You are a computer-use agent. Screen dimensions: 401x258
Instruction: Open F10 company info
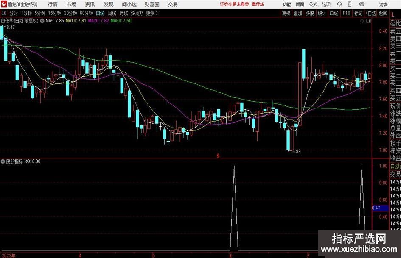point(346,13)
